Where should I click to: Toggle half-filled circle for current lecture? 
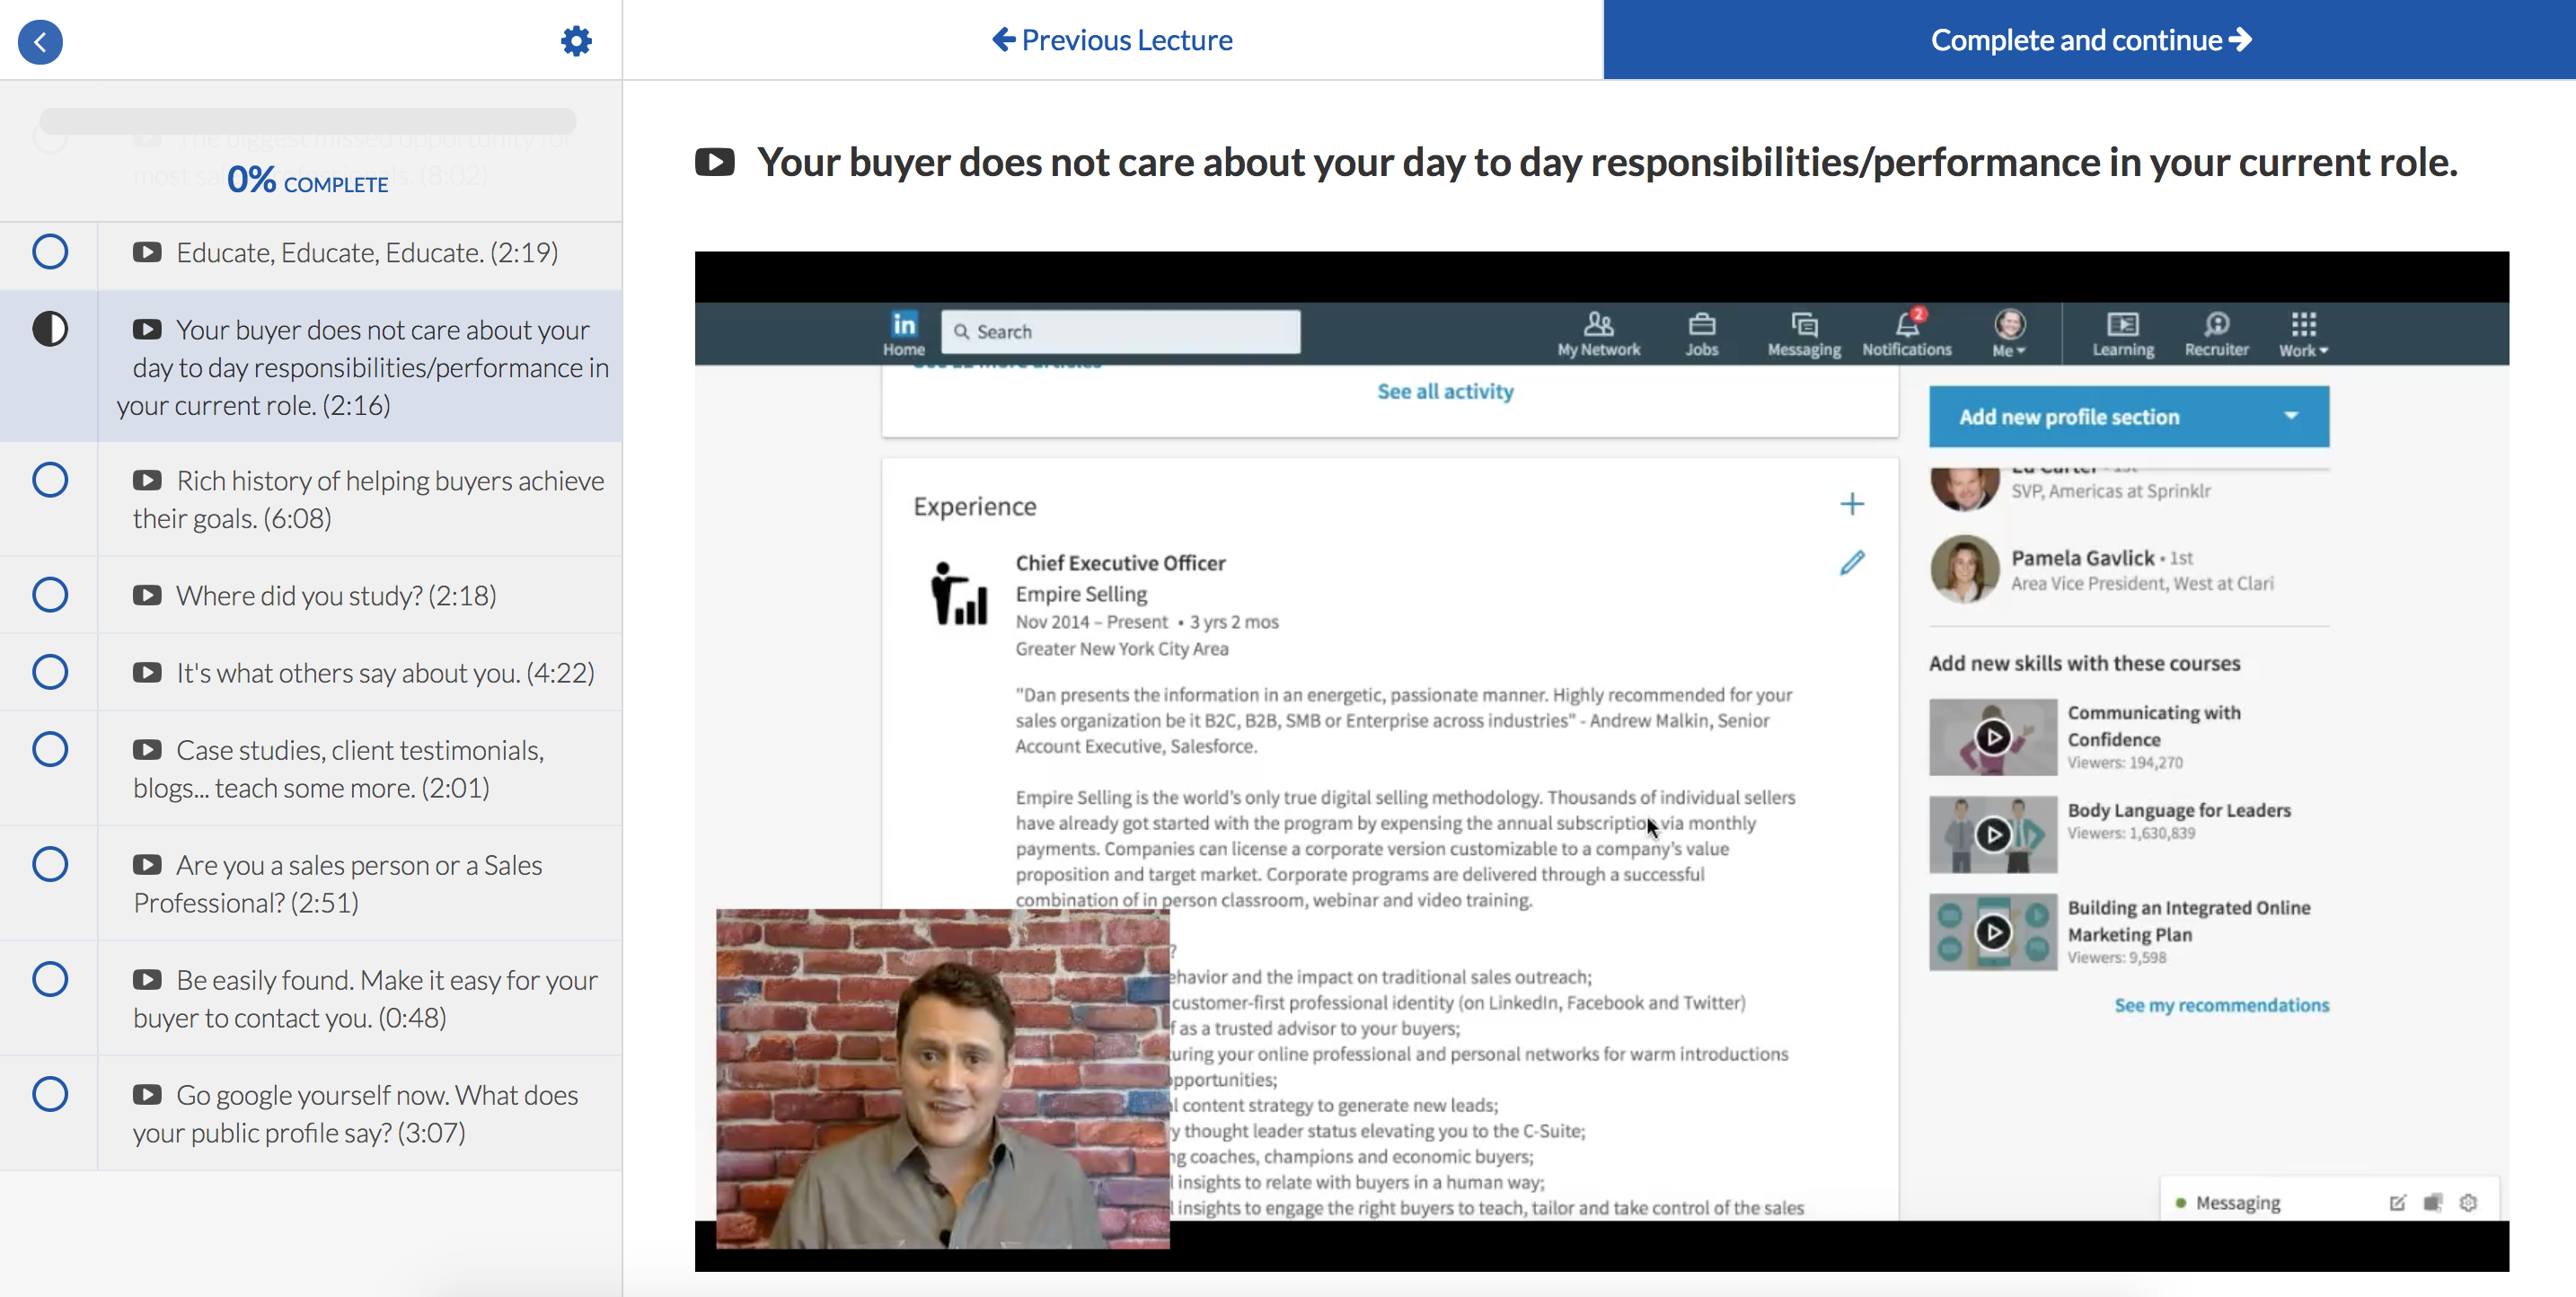(x=50, y=329)
